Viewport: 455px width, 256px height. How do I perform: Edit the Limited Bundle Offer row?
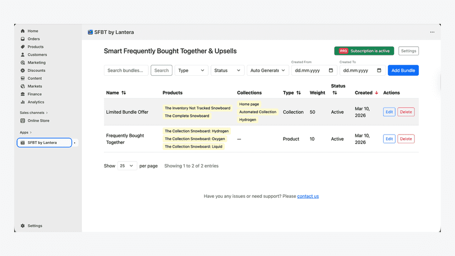389,112
